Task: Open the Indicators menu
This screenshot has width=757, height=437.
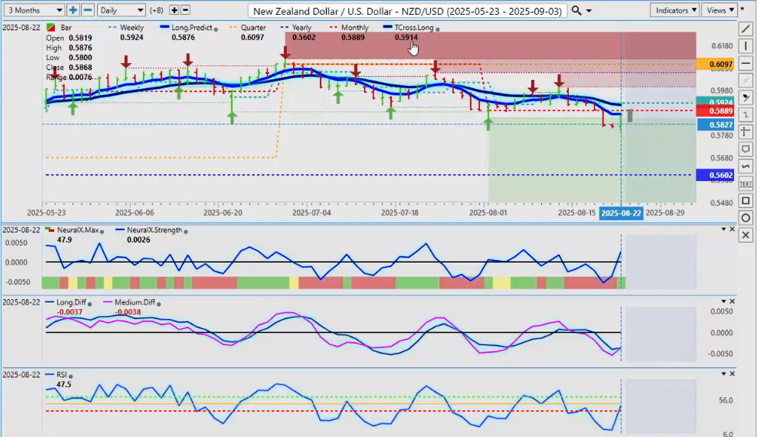Action: click(x=675, y=10)
